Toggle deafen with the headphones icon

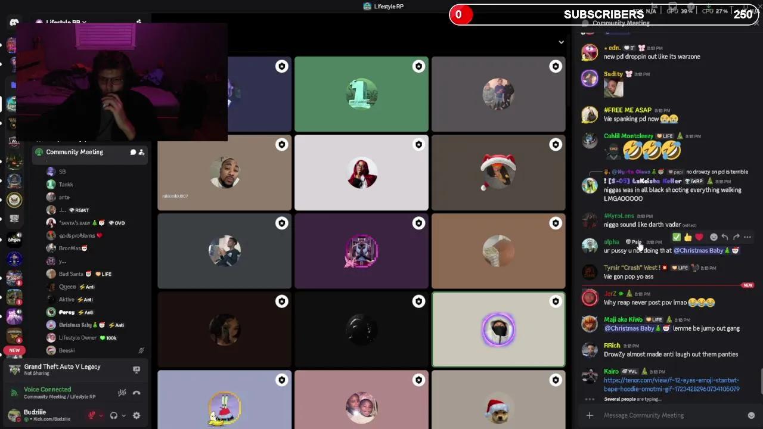pos(114,415)
